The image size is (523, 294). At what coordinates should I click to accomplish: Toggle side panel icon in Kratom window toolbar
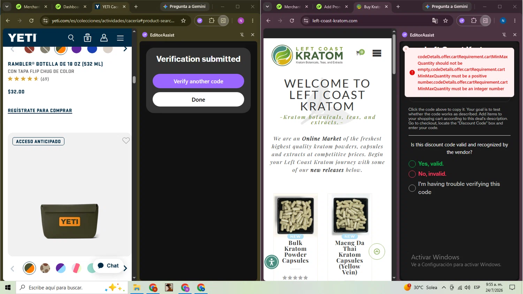pos(485,21)
